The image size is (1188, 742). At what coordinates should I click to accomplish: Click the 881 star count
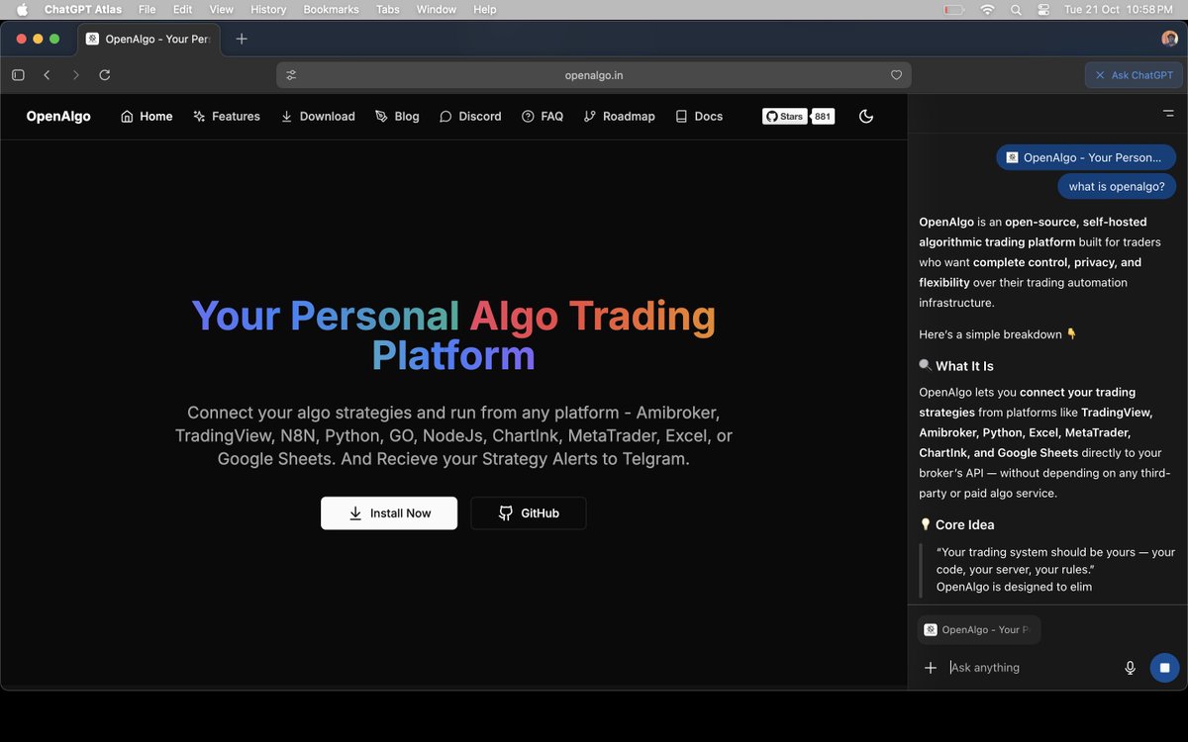823,117
